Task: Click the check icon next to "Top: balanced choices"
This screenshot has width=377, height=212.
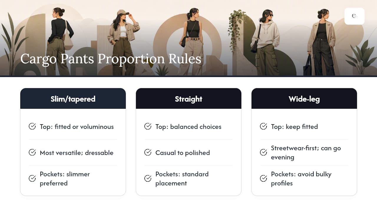Action: 148,126
